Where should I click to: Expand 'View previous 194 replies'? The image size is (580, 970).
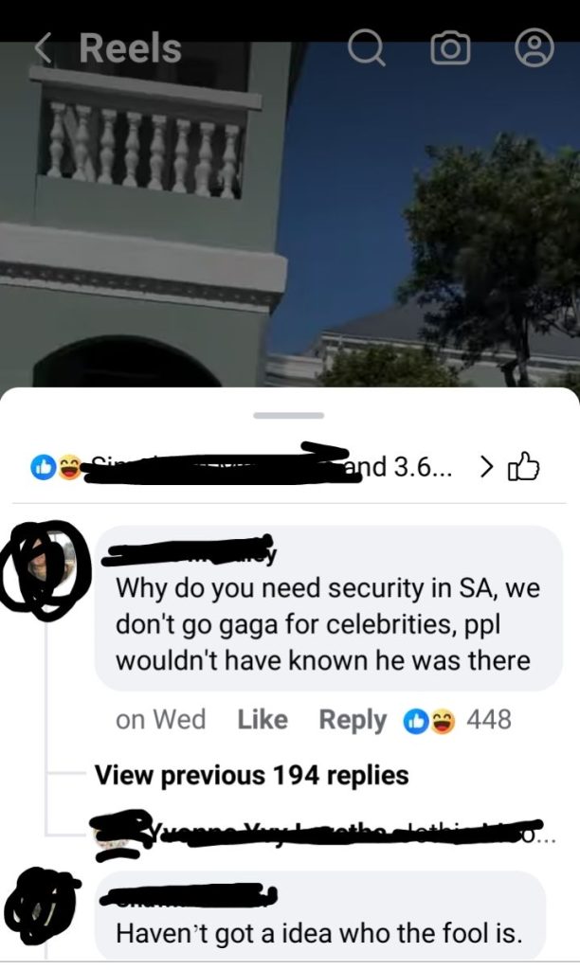click(x=251, y=775)
